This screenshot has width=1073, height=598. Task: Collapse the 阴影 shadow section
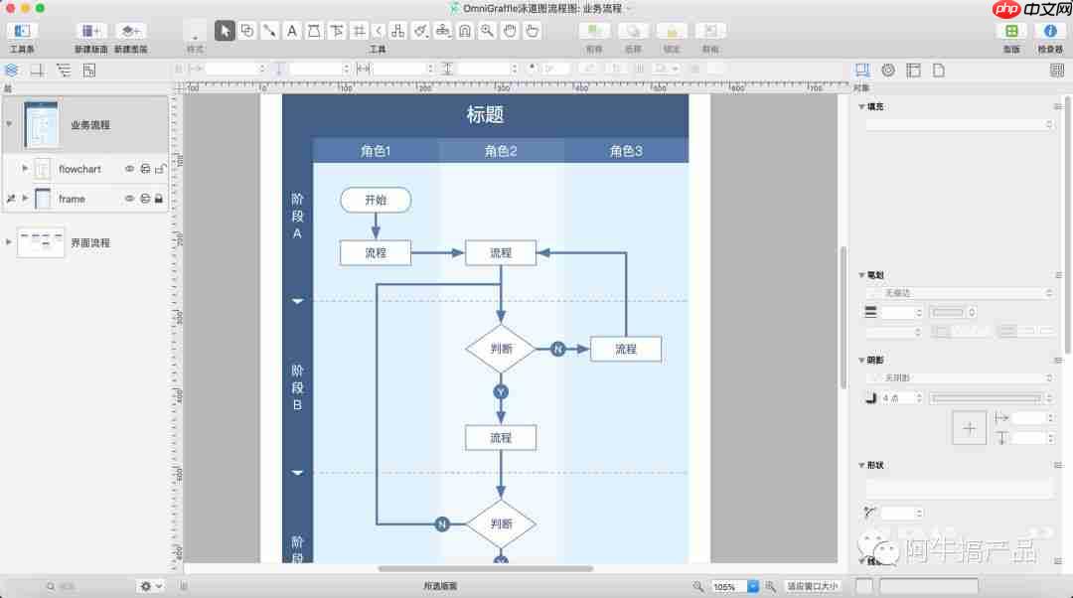(861, 360)
